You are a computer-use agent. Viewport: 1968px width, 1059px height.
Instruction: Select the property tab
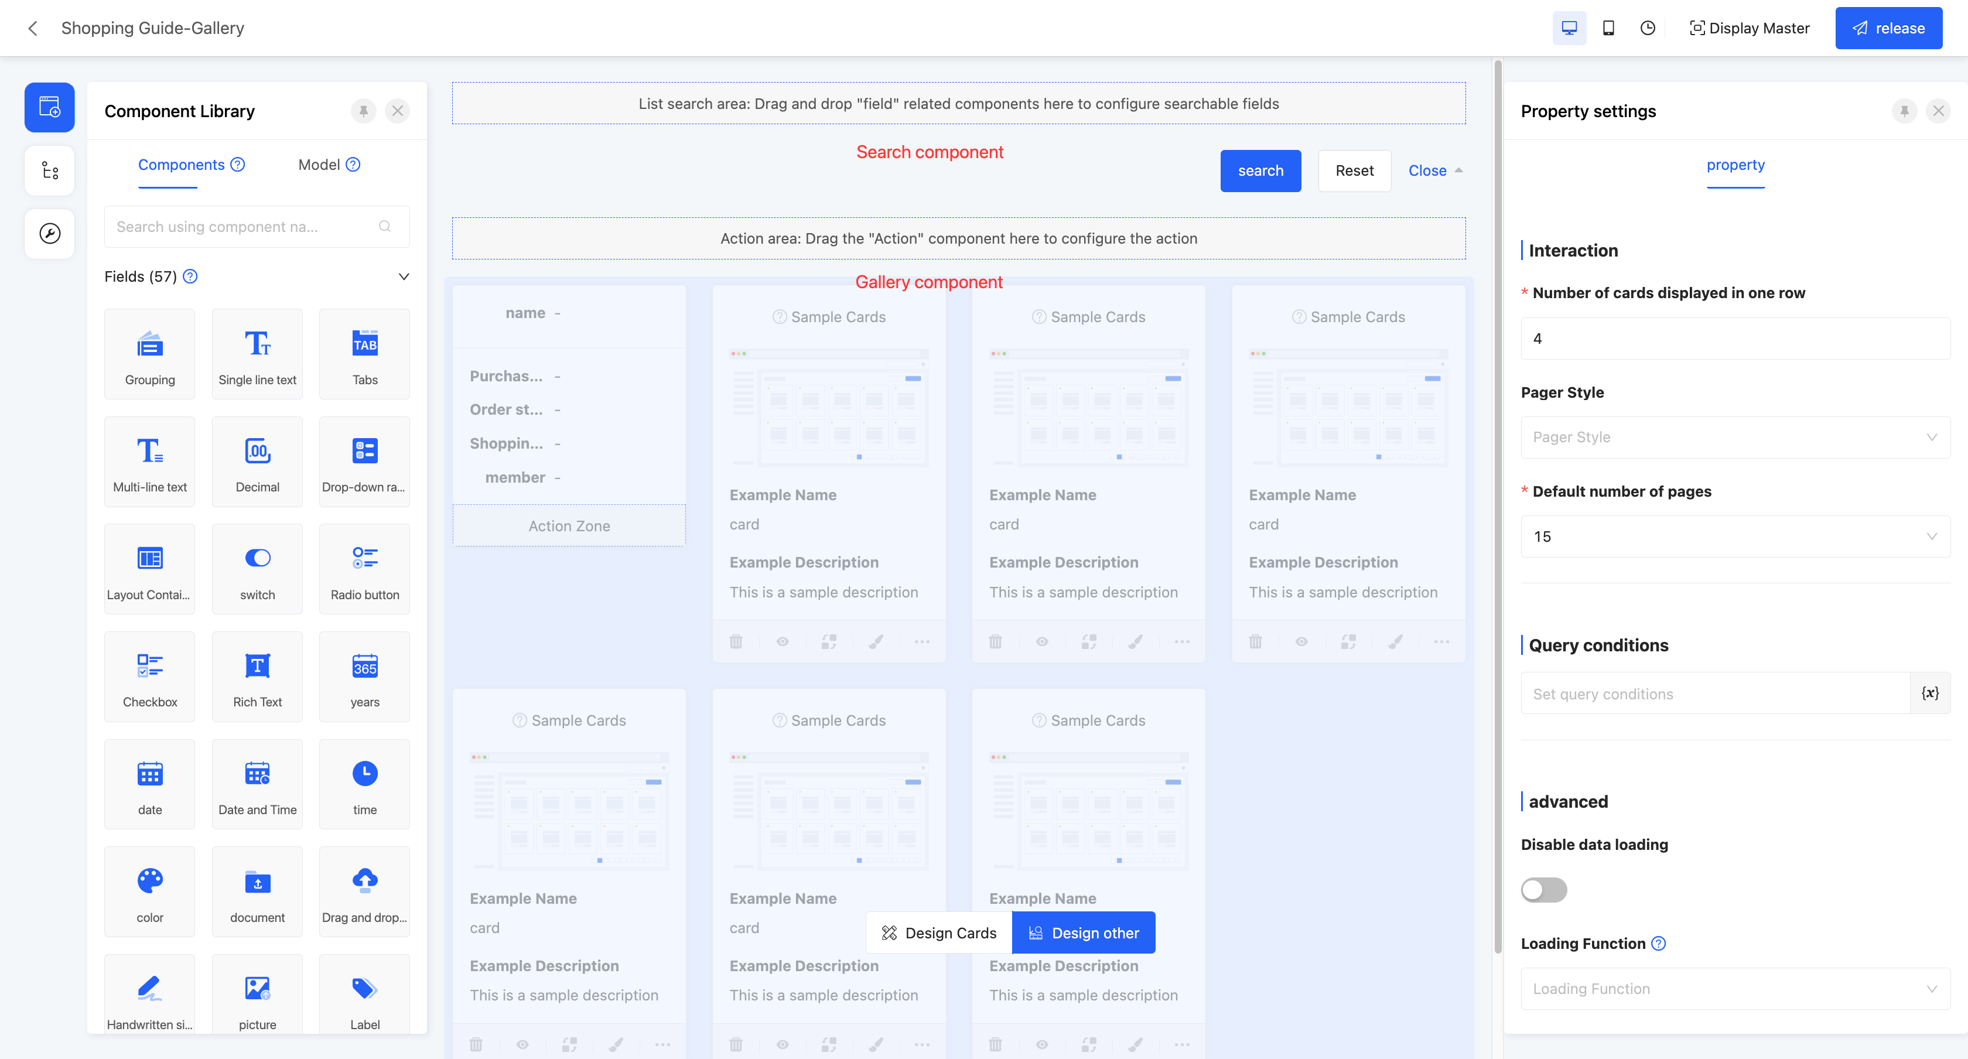[1735, 165]
